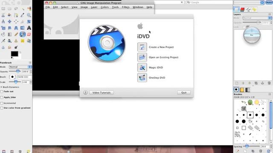Select the Color Picker eyedropper tool
Image resolution: width=273 pixels, height=153 pixels.
23,15
